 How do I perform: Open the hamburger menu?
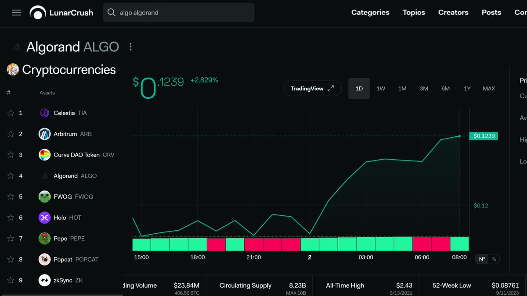(x=16, y=13)
